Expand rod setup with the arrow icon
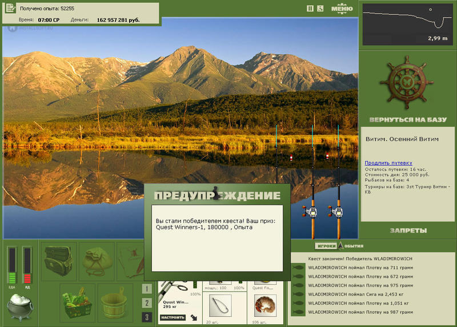 tap(194, 317)
